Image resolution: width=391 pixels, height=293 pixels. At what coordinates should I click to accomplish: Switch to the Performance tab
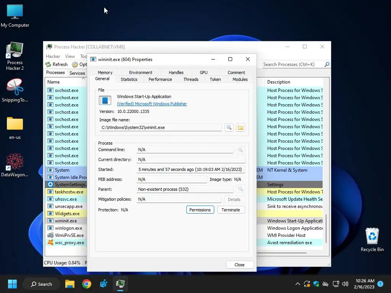(x=160, y=79)
